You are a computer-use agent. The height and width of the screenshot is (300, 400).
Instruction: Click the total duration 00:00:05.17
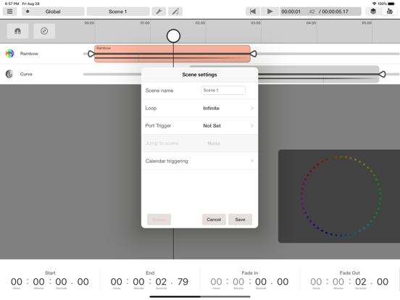pyautogui.click(x=335, y=12)
